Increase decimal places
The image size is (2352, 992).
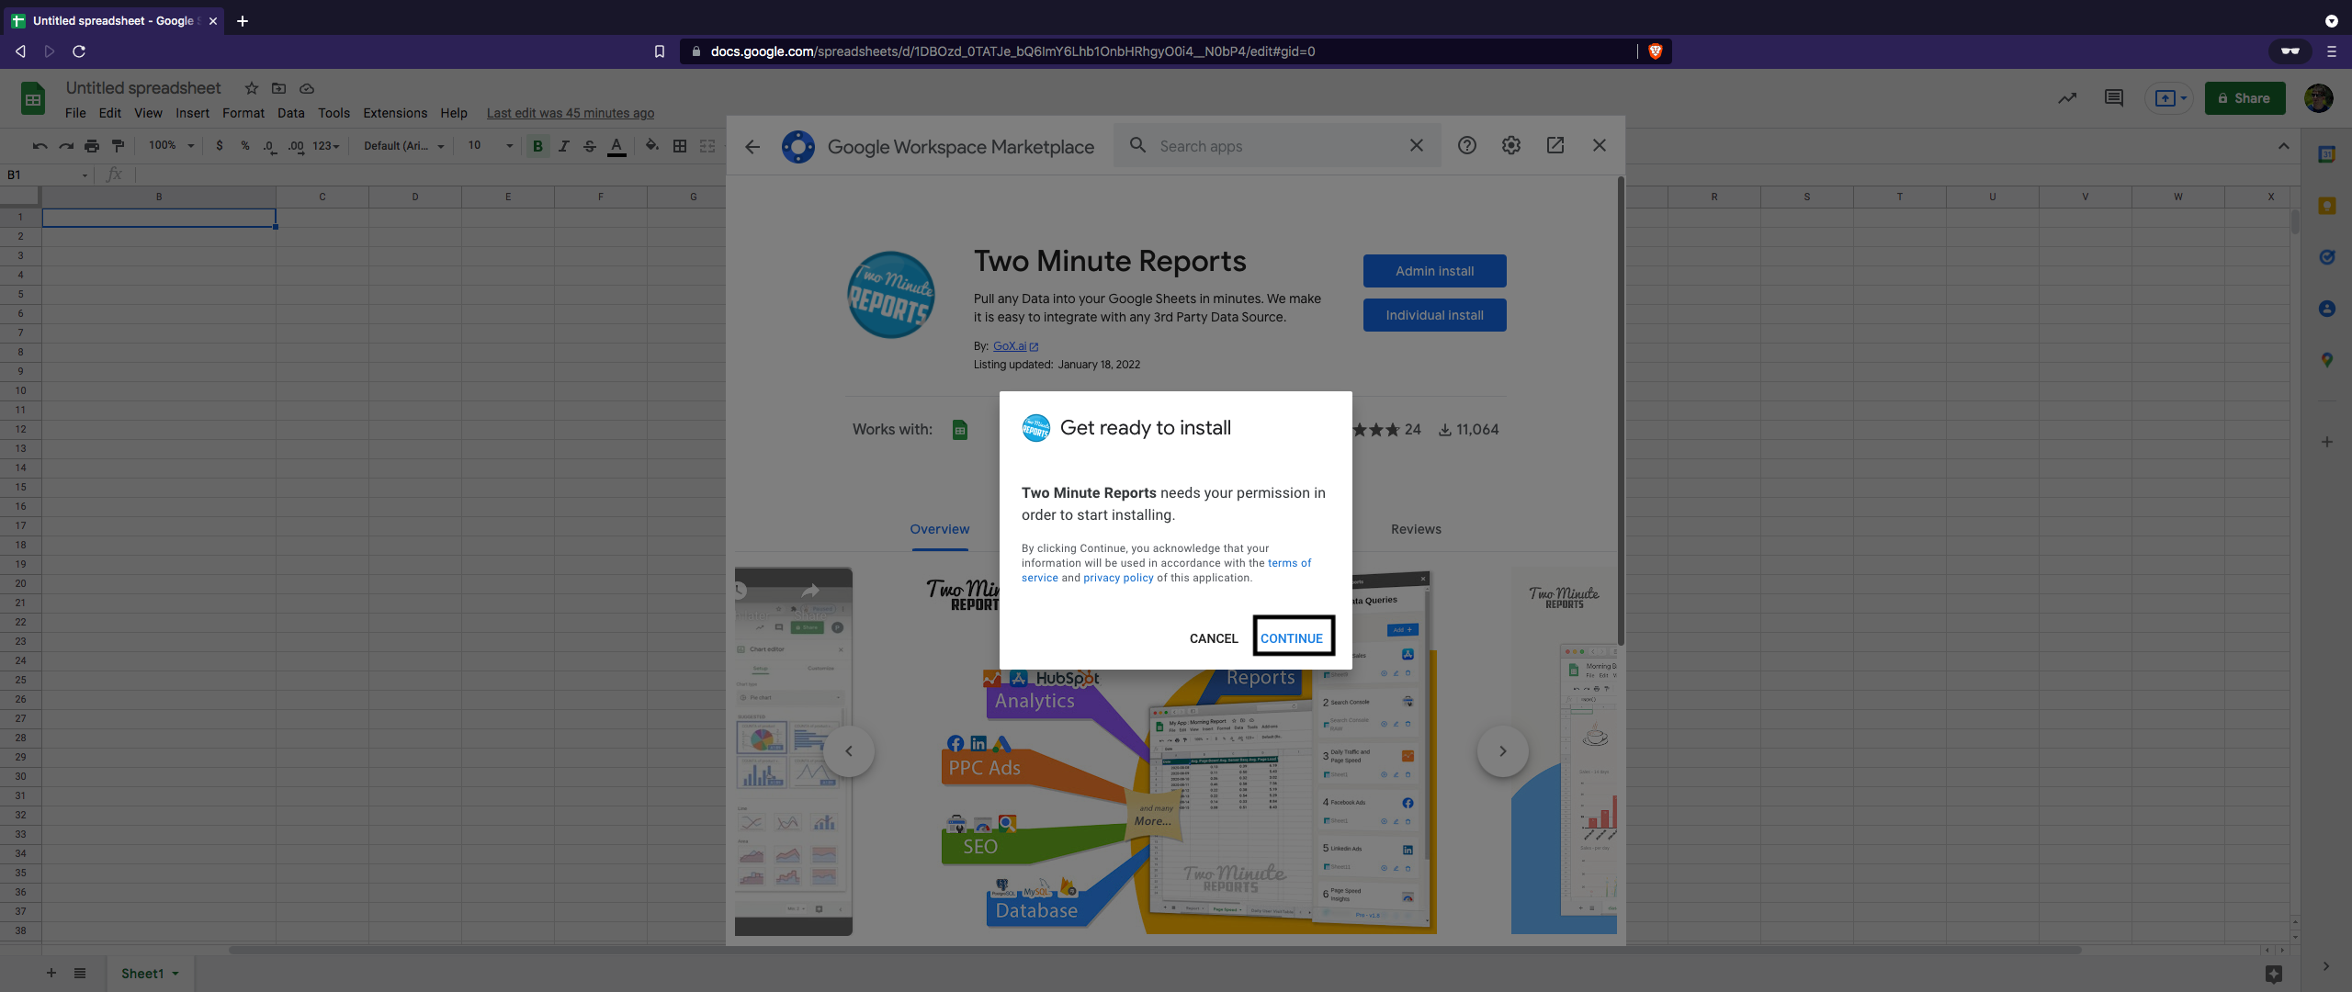click(x=296, y=146)
